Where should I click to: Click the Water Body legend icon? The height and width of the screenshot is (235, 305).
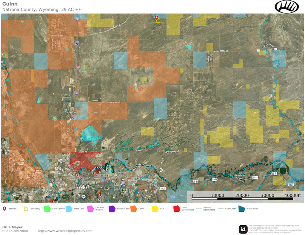[241, 208]
